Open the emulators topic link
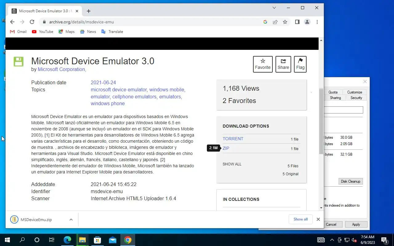The height and width of the screenshot is (246, 394). 170,97
